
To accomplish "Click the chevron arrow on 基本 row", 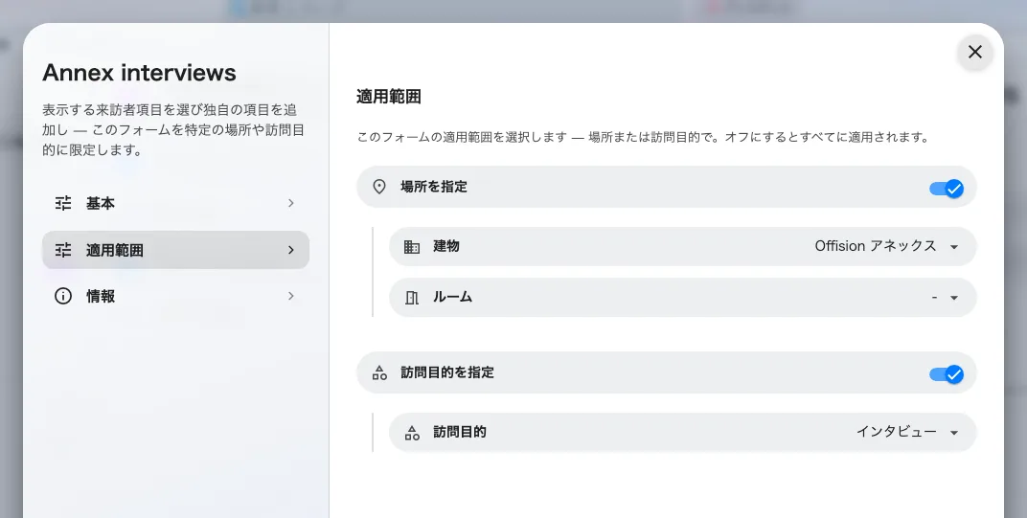I will [x=291, y=203].
